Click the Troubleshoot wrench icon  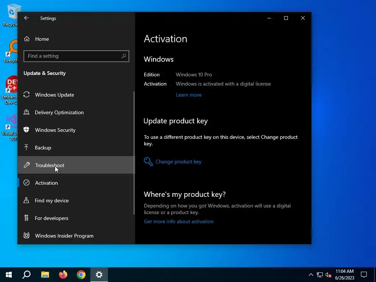[x=26, y=165]
